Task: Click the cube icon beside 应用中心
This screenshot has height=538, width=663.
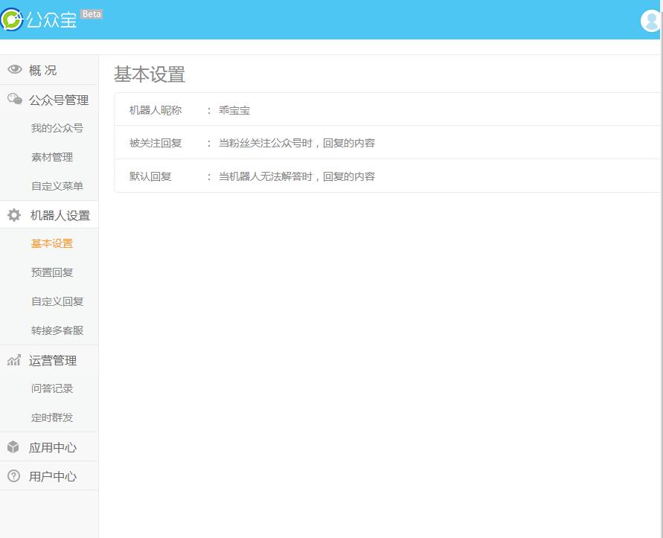Action: (x=15, y=446)
